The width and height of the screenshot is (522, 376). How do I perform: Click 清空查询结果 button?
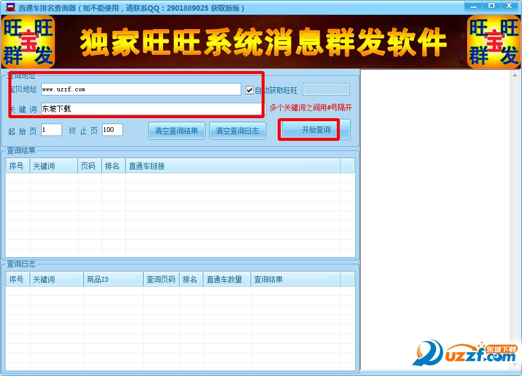pos(176,131)
